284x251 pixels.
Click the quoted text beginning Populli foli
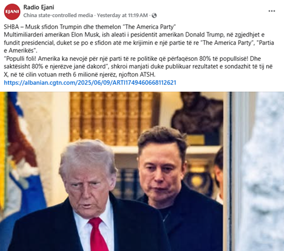click(x=138, y=67)
